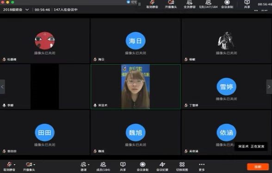Click mute all icon in top toolbar
This screenshot has width=272, height=173.
click(190, 4)
